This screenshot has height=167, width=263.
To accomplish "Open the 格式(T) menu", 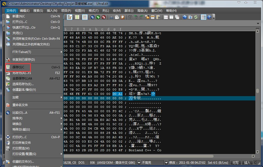I will [x=94, y=10].
